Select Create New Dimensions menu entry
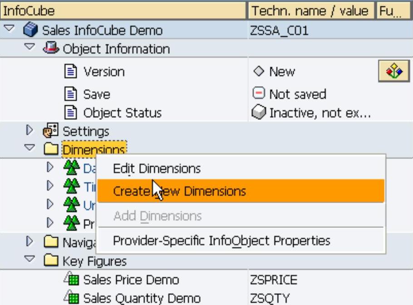The width and height of the screenshot is (413, 305). (179, 191)
